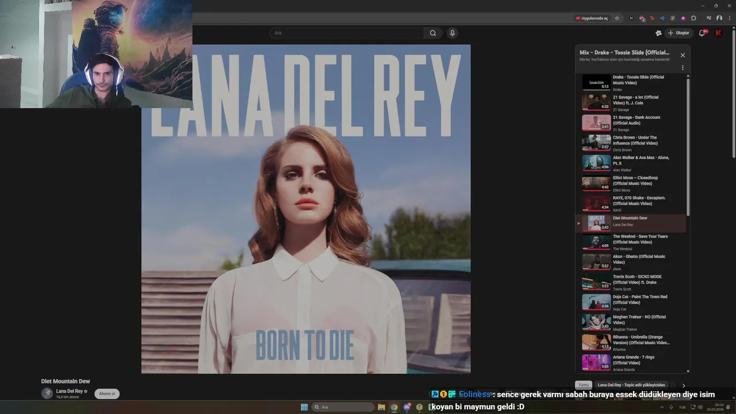Image resolution: width=736 pixels, height=414 pixels.
Task: Click the Windows taskbar search box
Action: 343,407
